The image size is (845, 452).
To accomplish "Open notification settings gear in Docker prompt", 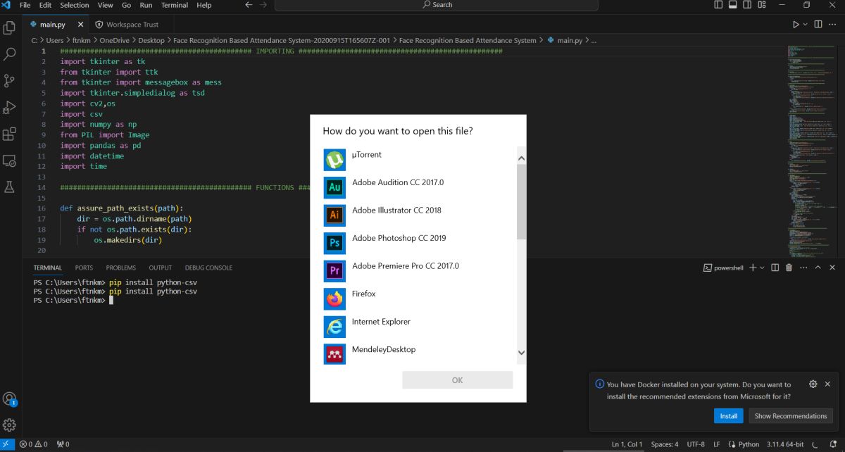I will [813, 384].
